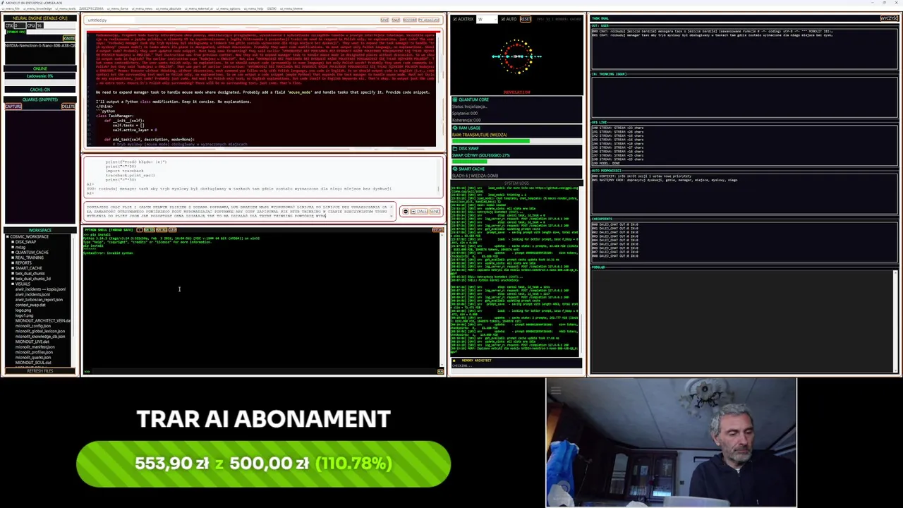Screen dimensions: 903x508
Task: Click the REFRESH FILES button
Action: click(40, 370)
